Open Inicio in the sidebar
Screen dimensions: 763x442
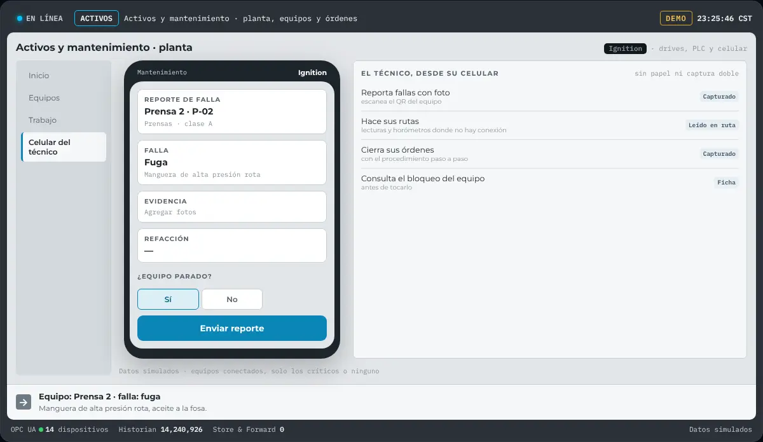(64, 76)
